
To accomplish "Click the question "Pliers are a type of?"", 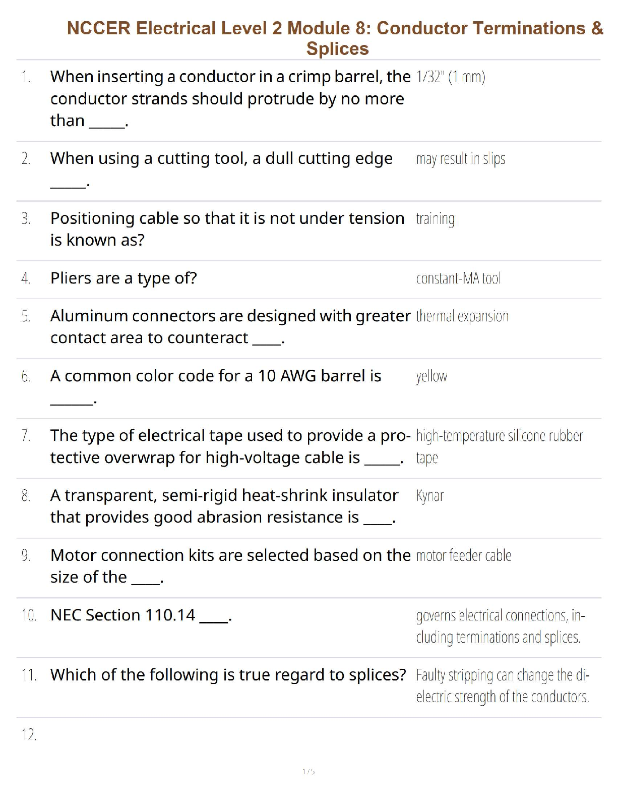I will [124, 278].
